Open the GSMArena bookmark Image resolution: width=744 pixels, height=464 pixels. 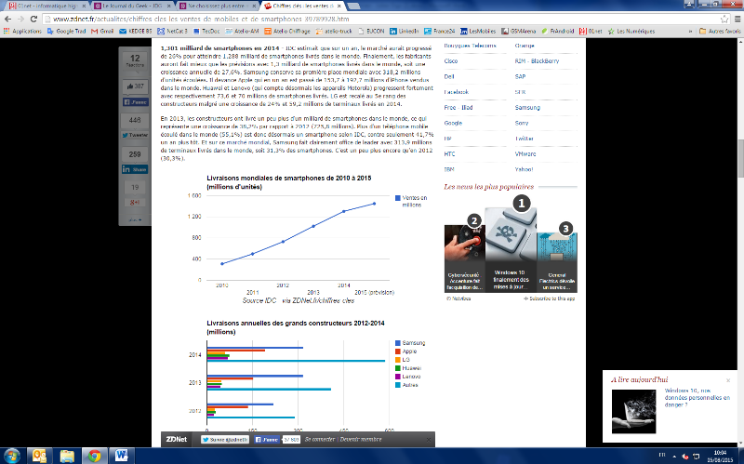(x=518, y=31)
